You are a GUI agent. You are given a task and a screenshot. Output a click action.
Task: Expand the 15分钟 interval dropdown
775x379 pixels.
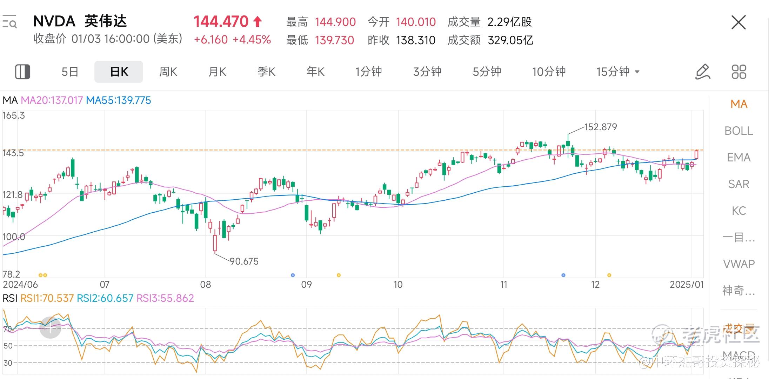(x=618, y=72)
